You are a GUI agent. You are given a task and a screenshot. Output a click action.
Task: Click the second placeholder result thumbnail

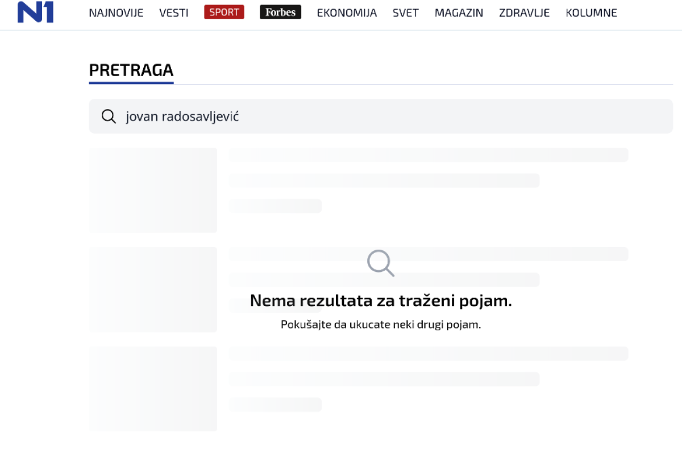point(153,289)
